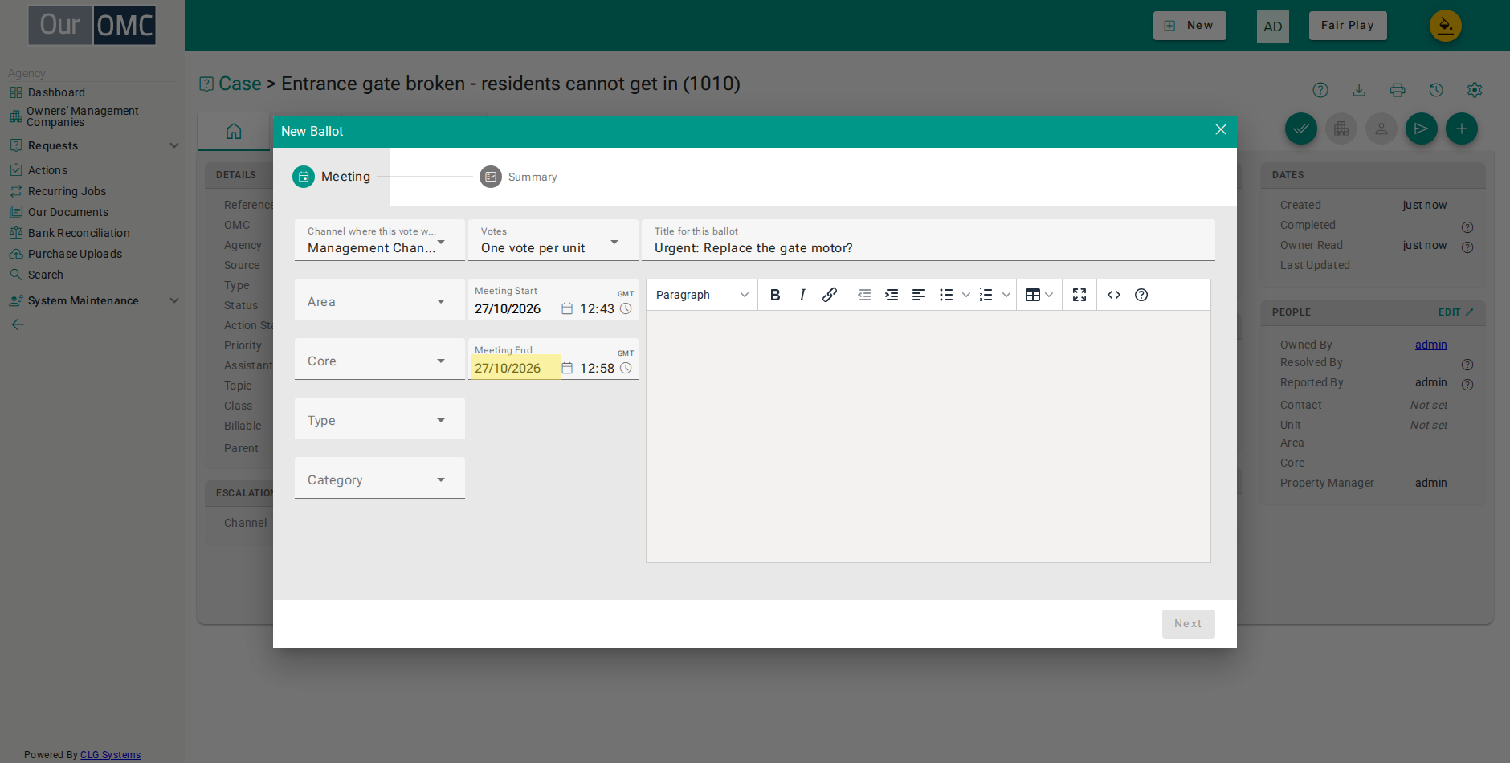Open the editor help icon
Image resolution: width=1510 pixels, height=763 pixels.
pyautogui.click(x=1141, y=295)
